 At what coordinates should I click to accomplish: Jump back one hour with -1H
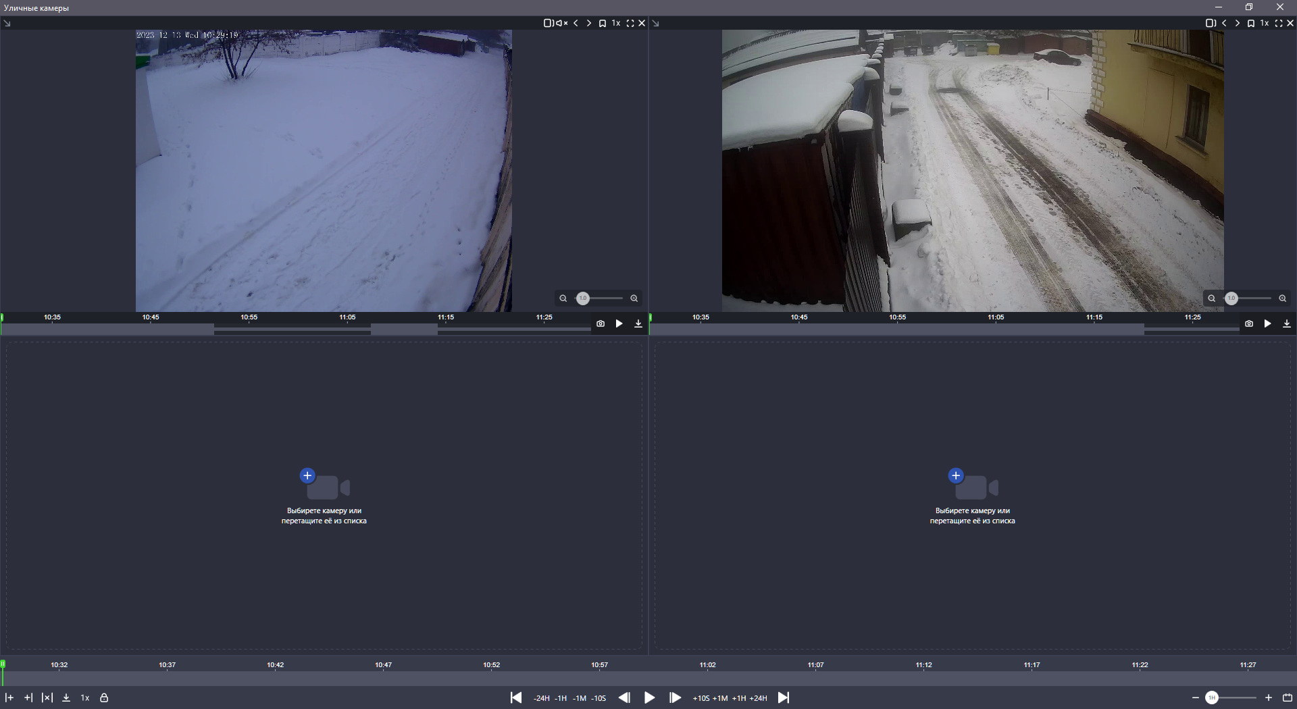click(561, 698)
